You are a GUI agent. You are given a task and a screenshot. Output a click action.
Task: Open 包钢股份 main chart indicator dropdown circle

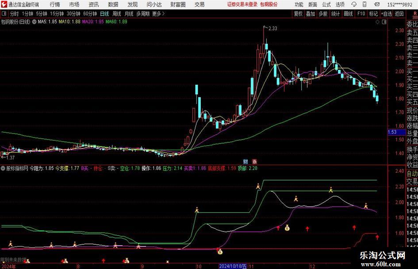(34, 22)
